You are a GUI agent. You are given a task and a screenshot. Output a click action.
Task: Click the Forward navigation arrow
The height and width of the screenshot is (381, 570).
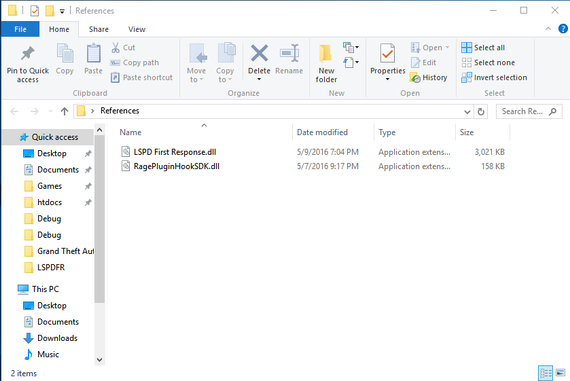34,111
